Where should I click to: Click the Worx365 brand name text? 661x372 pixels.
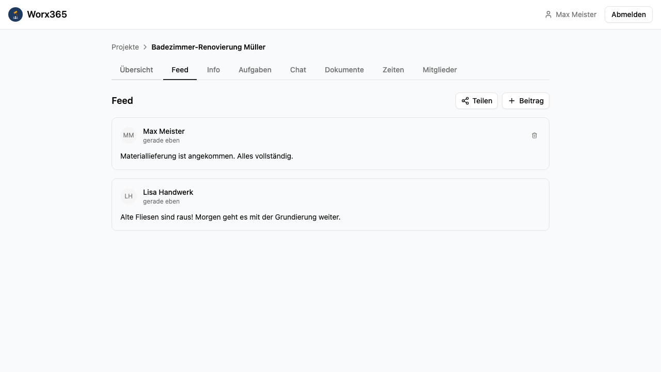(x=47, y=14)
